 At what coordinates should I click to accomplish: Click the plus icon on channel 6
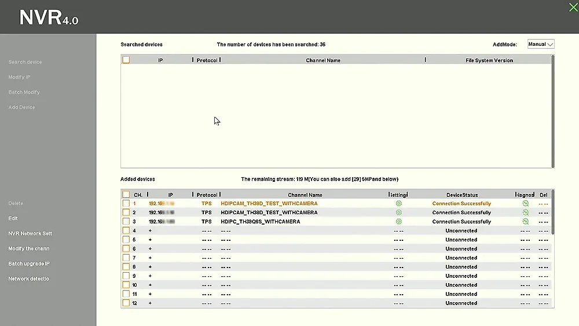pyautogui.click(x=150, y=249)
